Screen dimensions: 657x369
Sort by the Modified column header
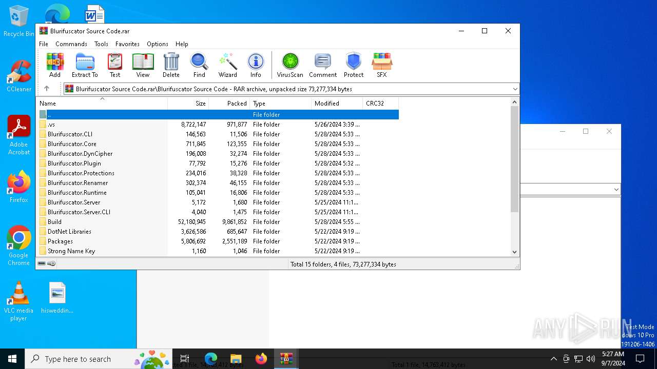(x=337, y=103)
